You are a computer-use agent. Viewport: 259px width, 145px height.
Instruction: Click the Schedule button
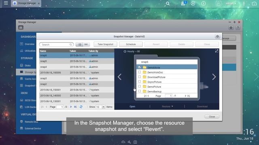(x=131, y=44)
